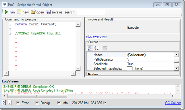Click the Output grid scroll down arrow
The width and height of the screenshot is (185, 110).
click(x=176, y=68)
